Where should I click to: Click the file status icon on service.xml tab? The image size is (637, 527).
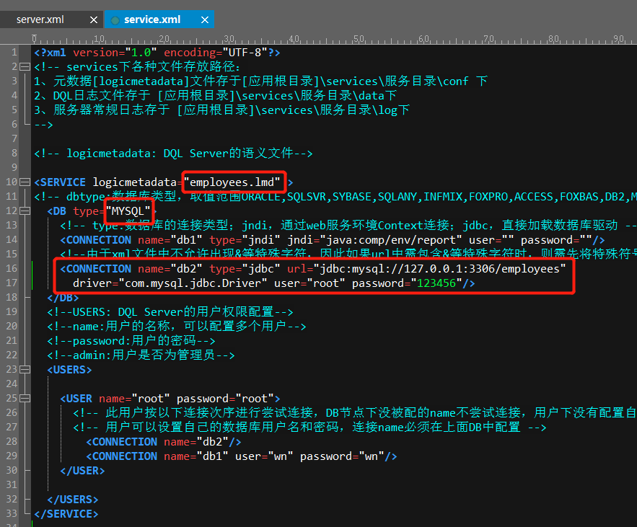[x=115, y=19]
